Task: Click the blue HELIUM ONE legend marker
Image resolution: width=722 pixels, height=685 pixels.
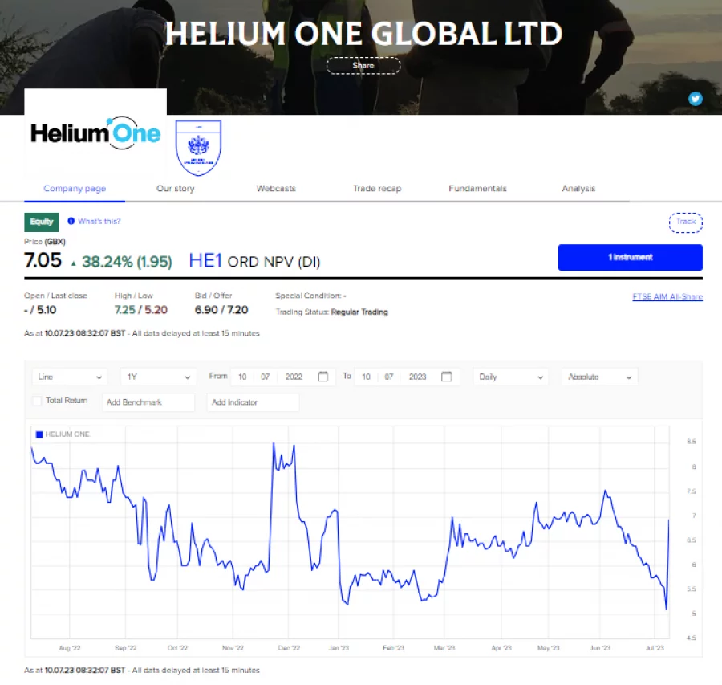Action: (39, 433)
